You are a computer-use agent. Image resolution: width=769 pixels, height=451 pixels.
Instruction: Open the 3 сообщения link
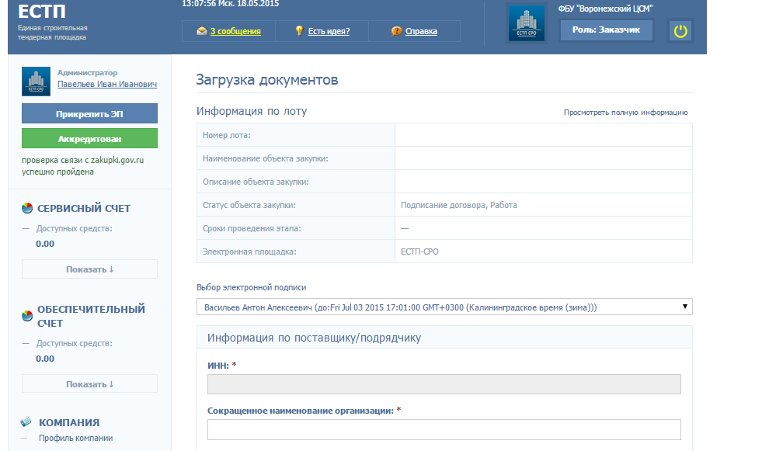pos(235,31)
